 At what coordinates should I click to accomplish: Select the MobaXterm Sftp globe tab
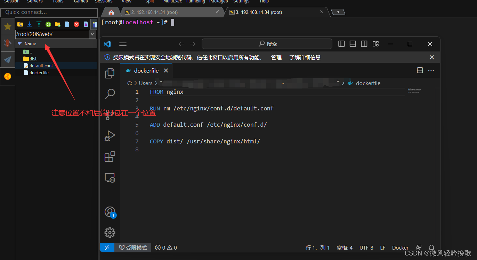(8, 76)
